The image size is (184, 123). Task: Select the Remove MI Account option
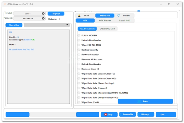pyautogui.click(x=79, y=59)
